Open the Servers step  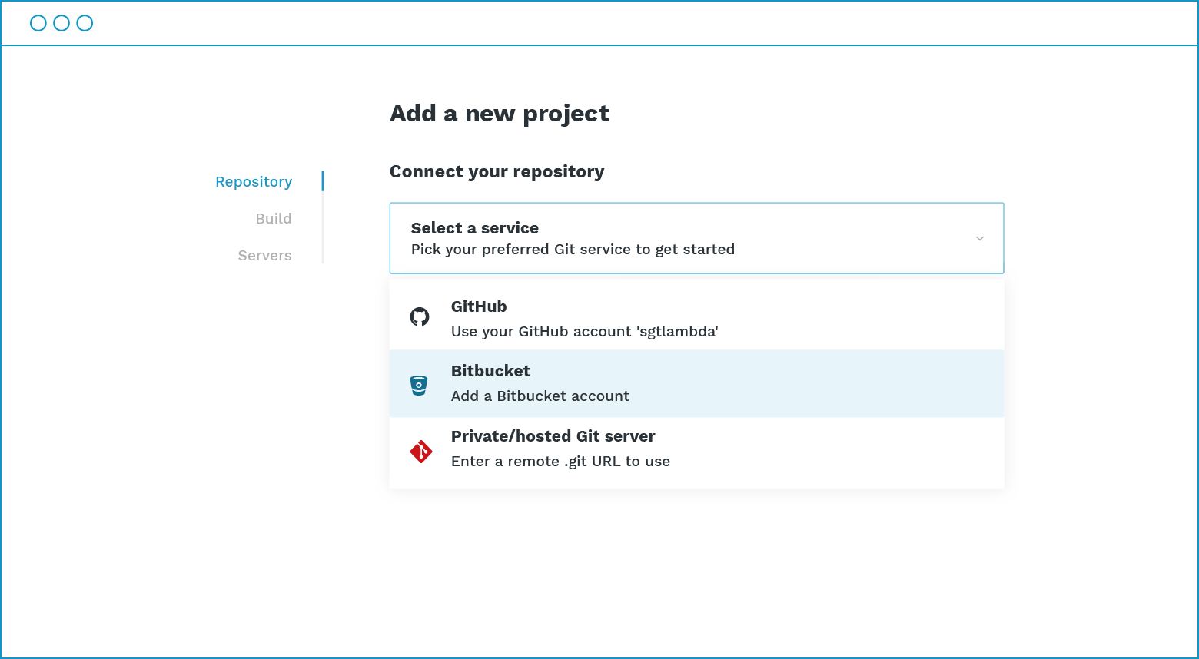coord(264,256)
